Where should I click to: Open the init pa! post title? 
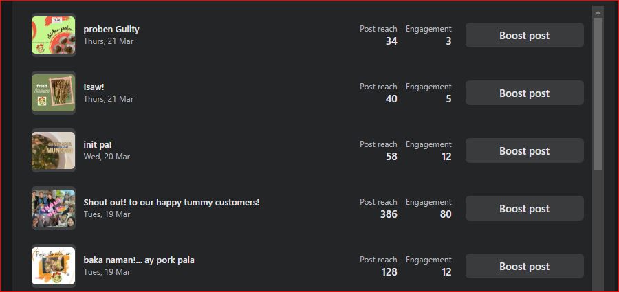[98, 145]
